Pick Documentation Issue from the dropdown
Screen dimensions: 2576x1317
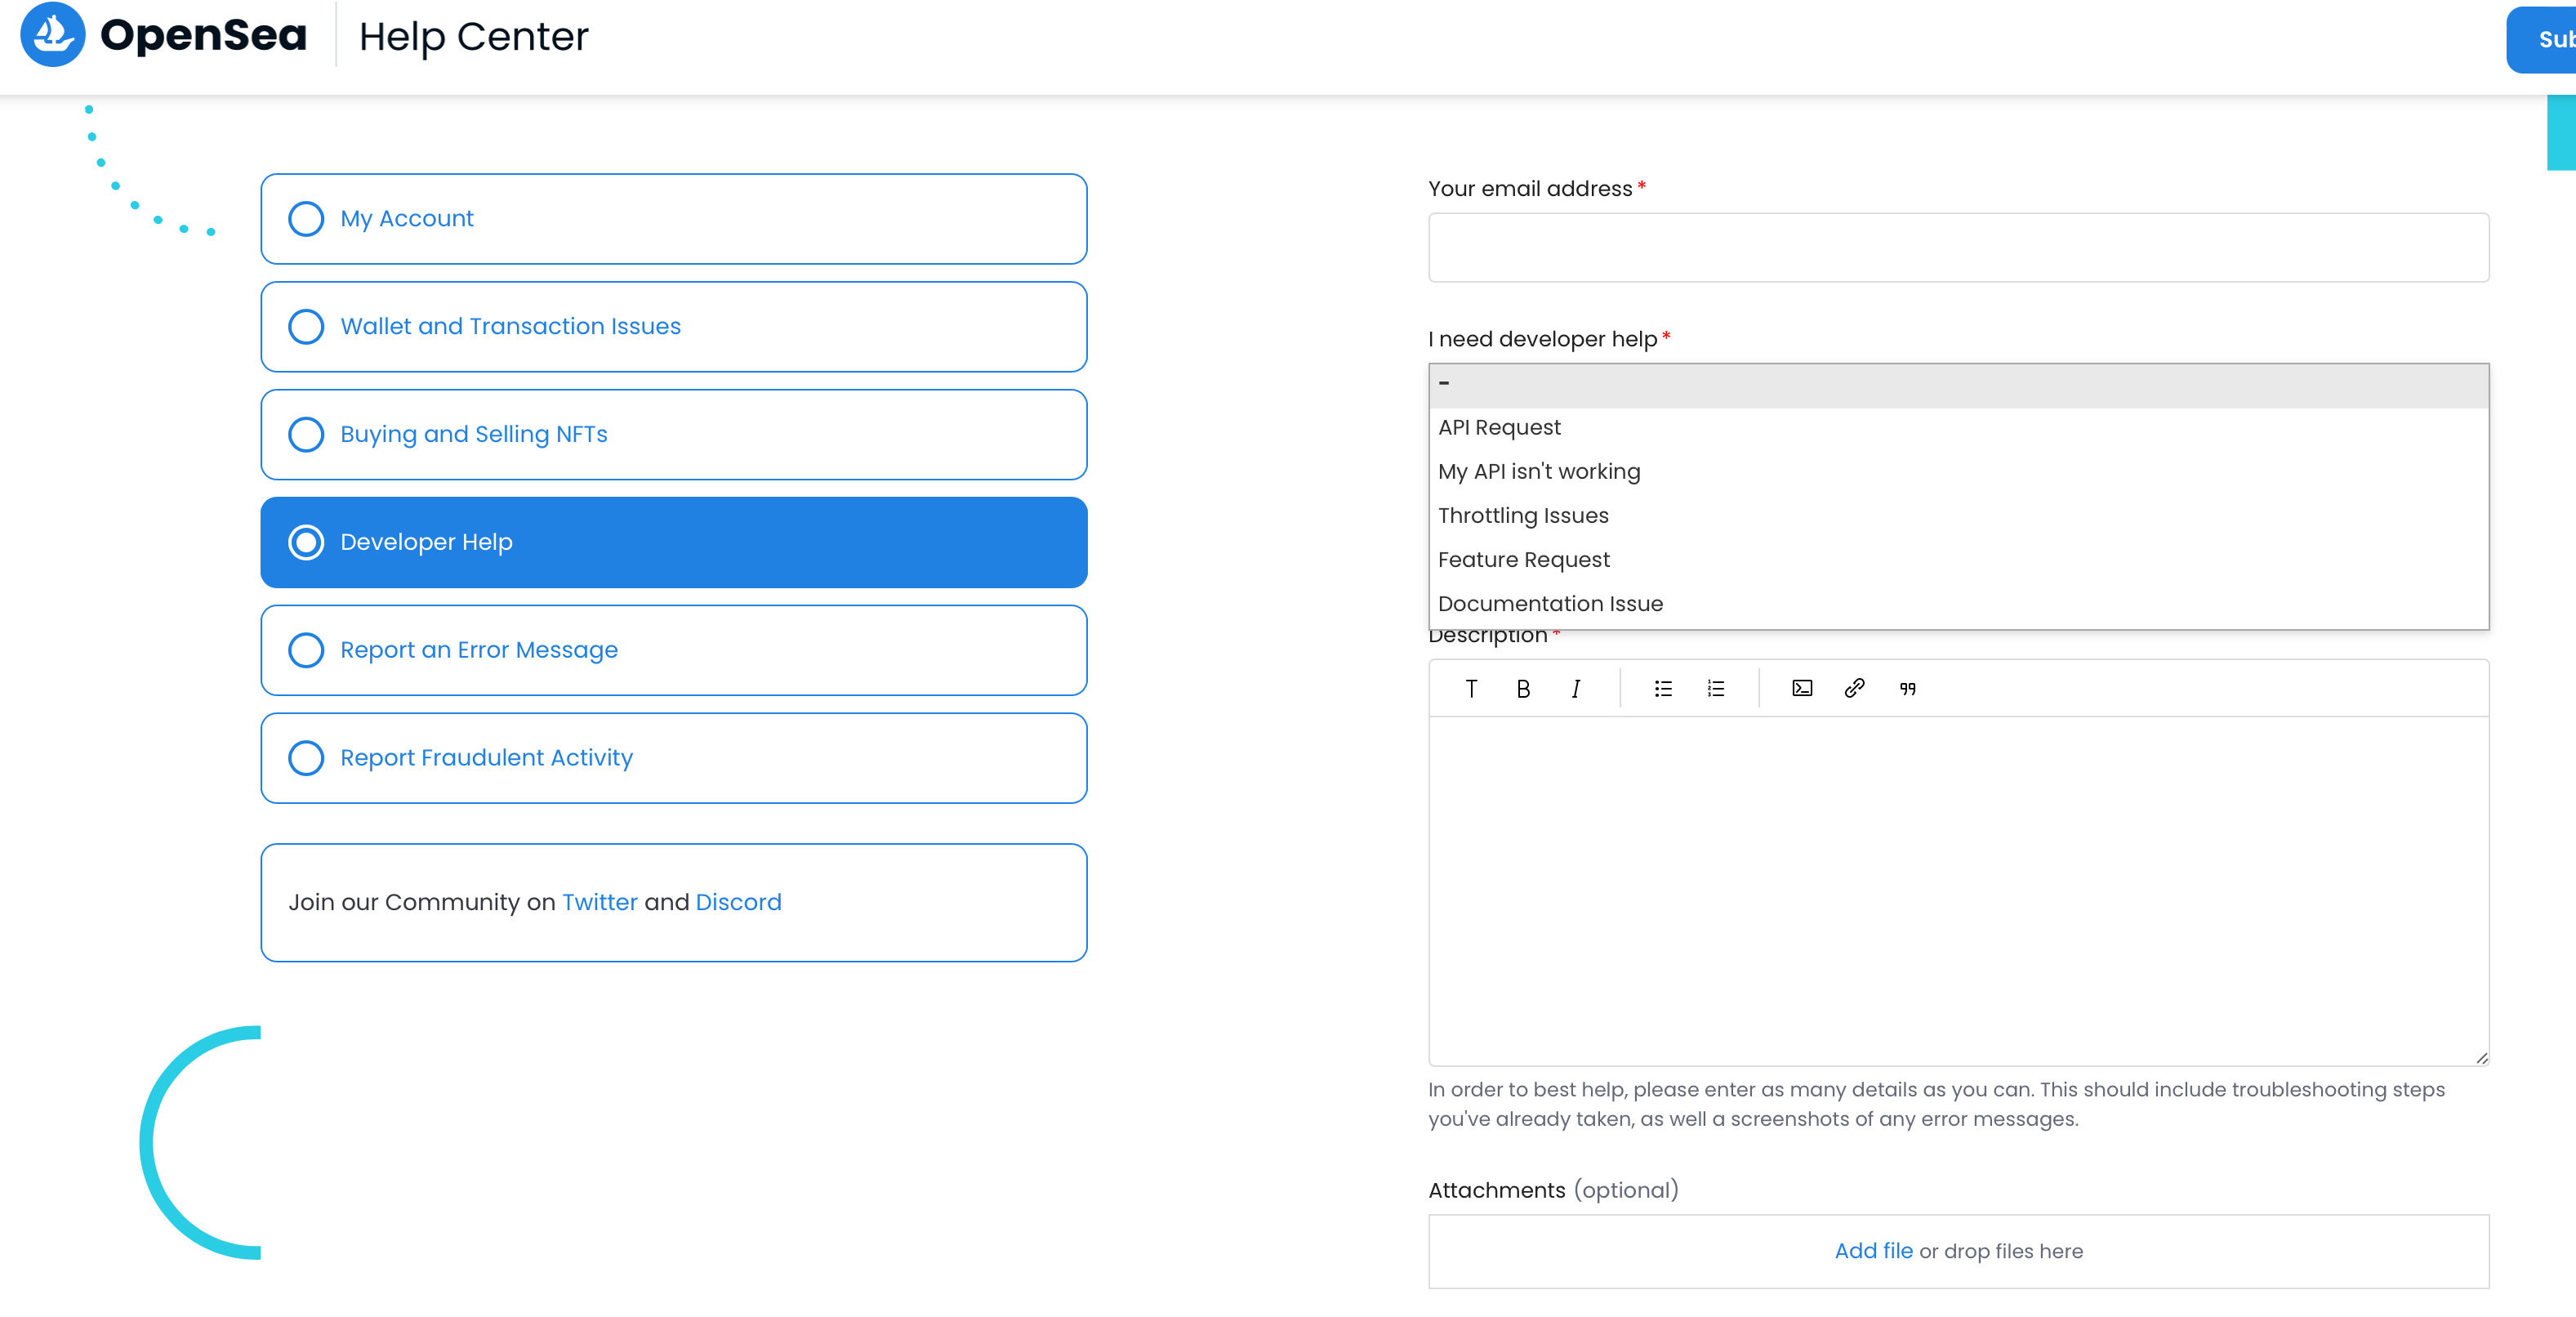[x=1550, y=603]
